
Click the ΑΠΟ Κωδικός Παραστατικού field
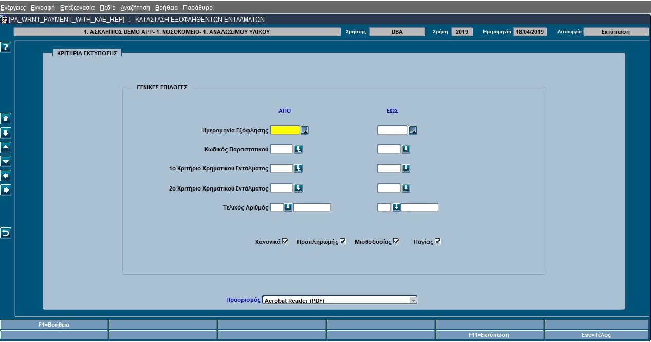tap(282, 149)
